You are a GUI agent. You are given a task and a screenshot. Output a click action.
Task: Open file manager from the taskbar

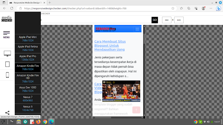click(18, 122)
